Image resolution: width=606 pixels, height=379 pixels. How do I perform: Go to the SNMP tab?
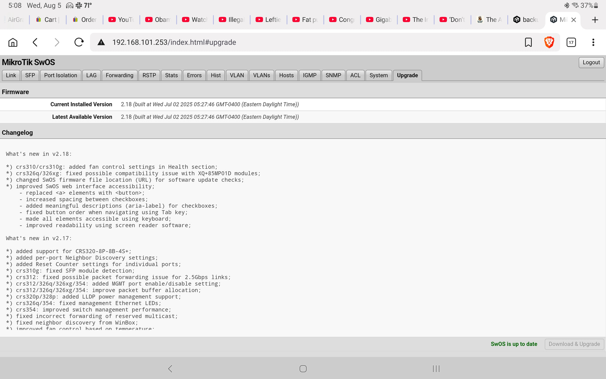click(333, 75)
